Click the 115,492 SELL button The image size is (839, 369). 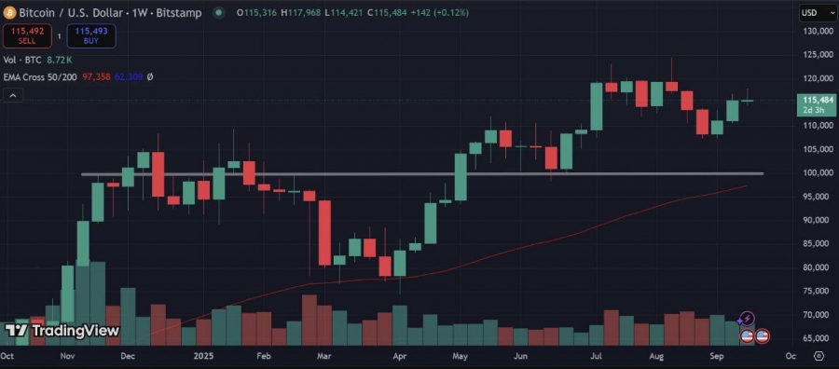[27, 35]
